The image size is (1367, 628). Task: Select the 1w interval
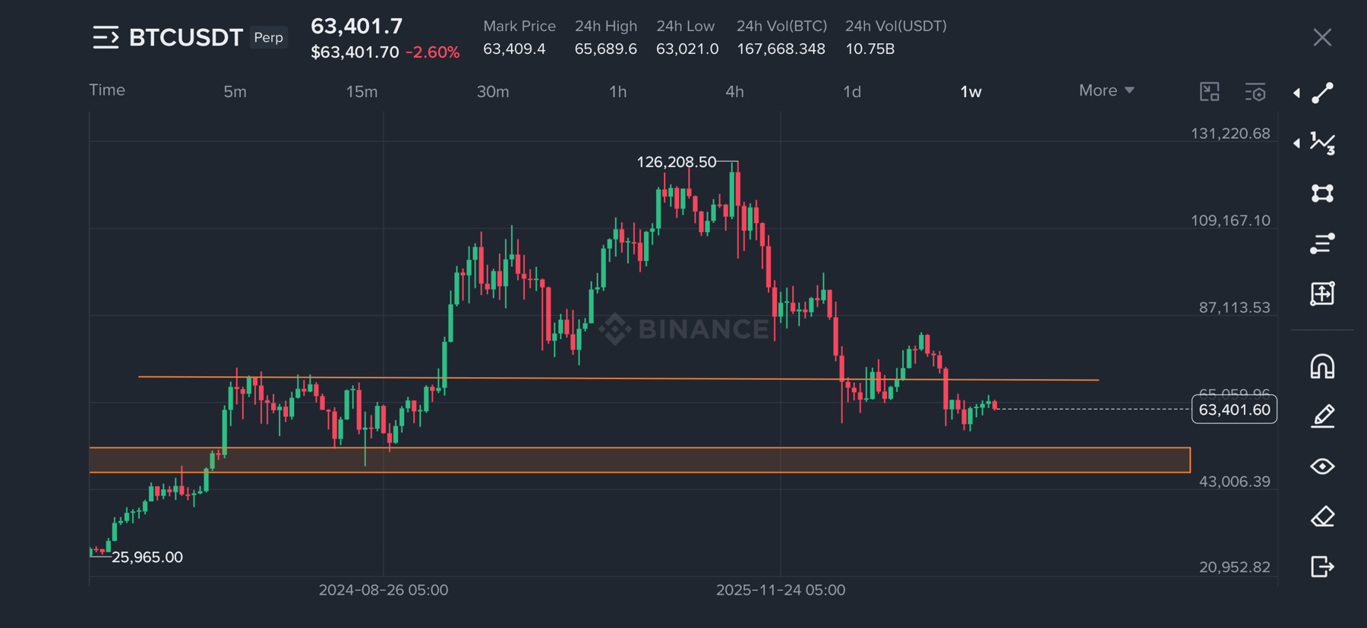971,92
